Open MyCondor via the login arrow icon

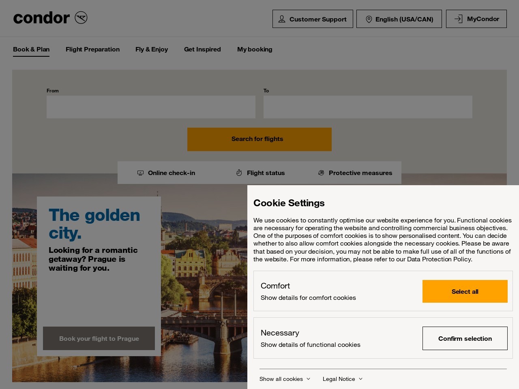[x=458, y=19]
